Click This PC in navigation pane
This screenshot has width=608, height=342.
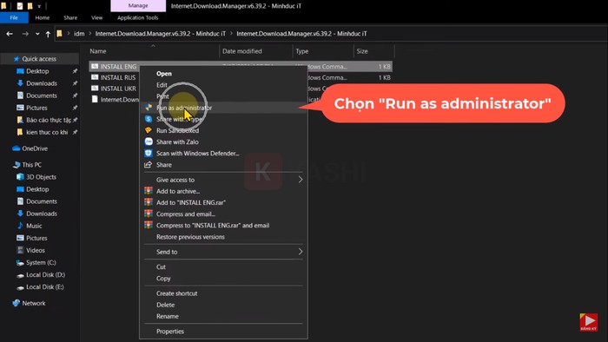pos(31,165)
